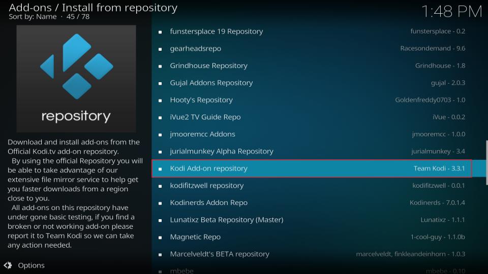Click bullet icon beside iVue2 TV Guide Repo
This screenshot has width=488, height=274.
tap(160, 117)
